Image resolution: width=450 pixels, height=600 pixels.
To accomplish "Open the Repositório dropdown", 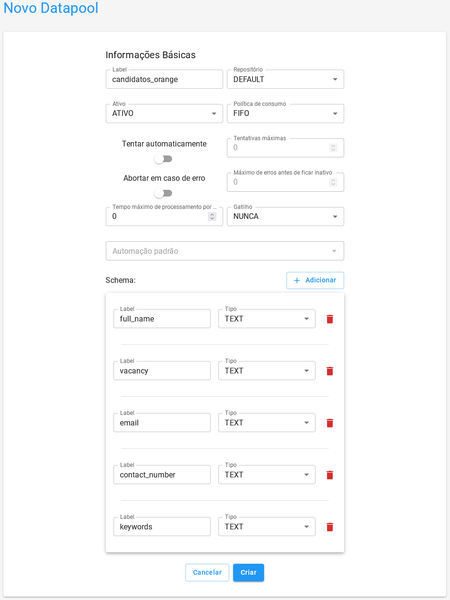I will click(x=336, y=79).
